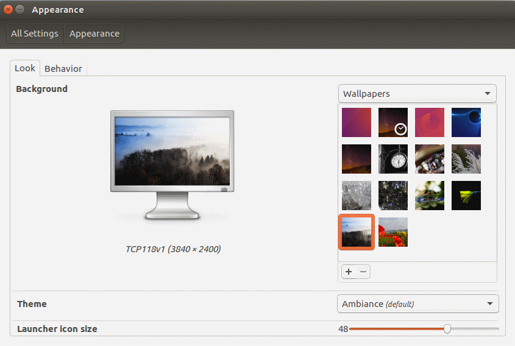Select the Look tab
The height and width of the screenshot is (346, 515).
click(x=25, y=68)
